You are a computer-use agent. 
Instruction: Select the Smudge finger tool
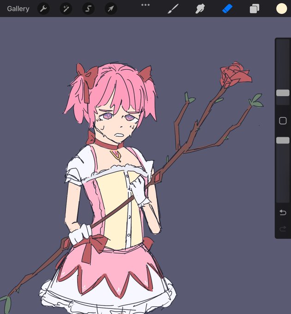[200, 9]
